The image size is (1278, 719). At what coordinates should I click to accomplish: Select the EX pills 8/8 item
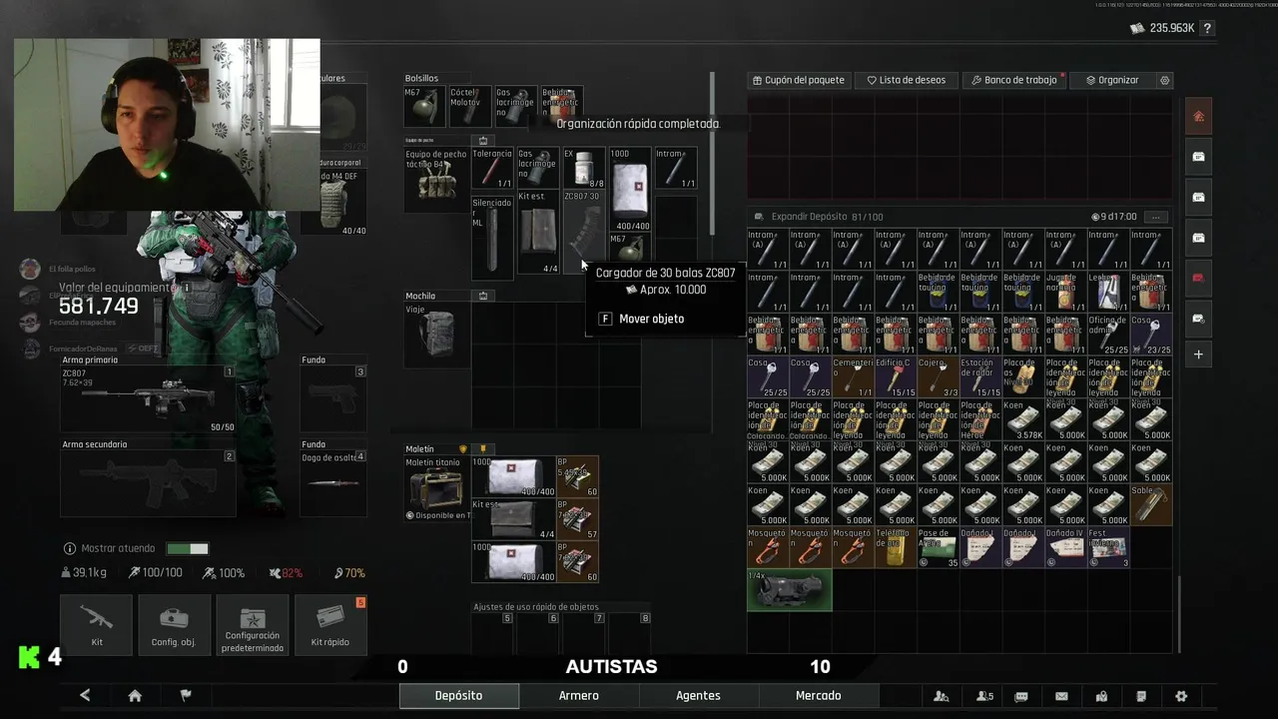pos(584,169)
